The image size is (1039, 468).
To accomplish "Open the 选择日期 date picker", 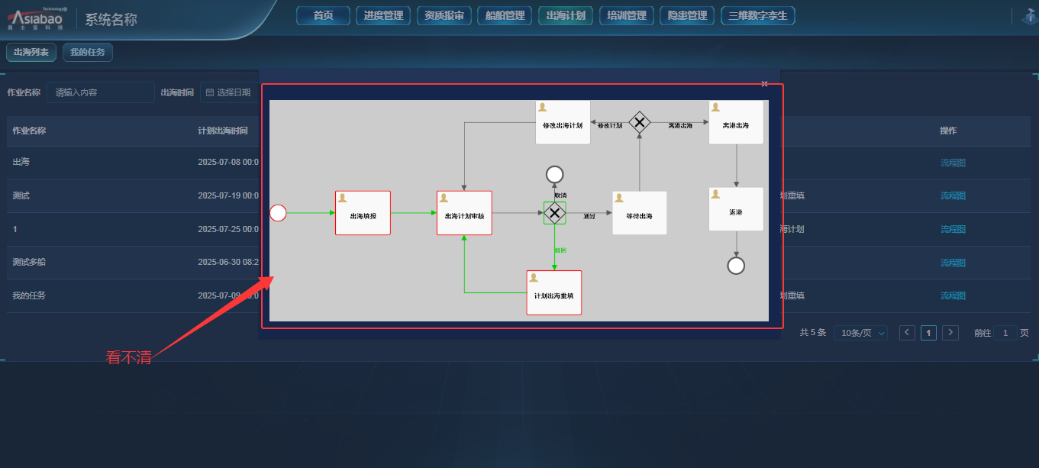I will [231, 92].
